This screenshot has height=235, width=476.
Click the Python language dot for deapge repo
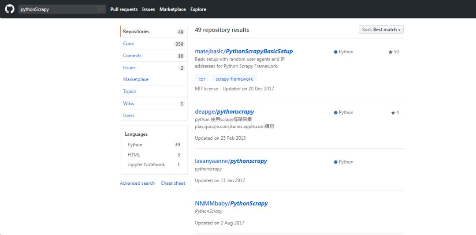(x=335, y=112)
